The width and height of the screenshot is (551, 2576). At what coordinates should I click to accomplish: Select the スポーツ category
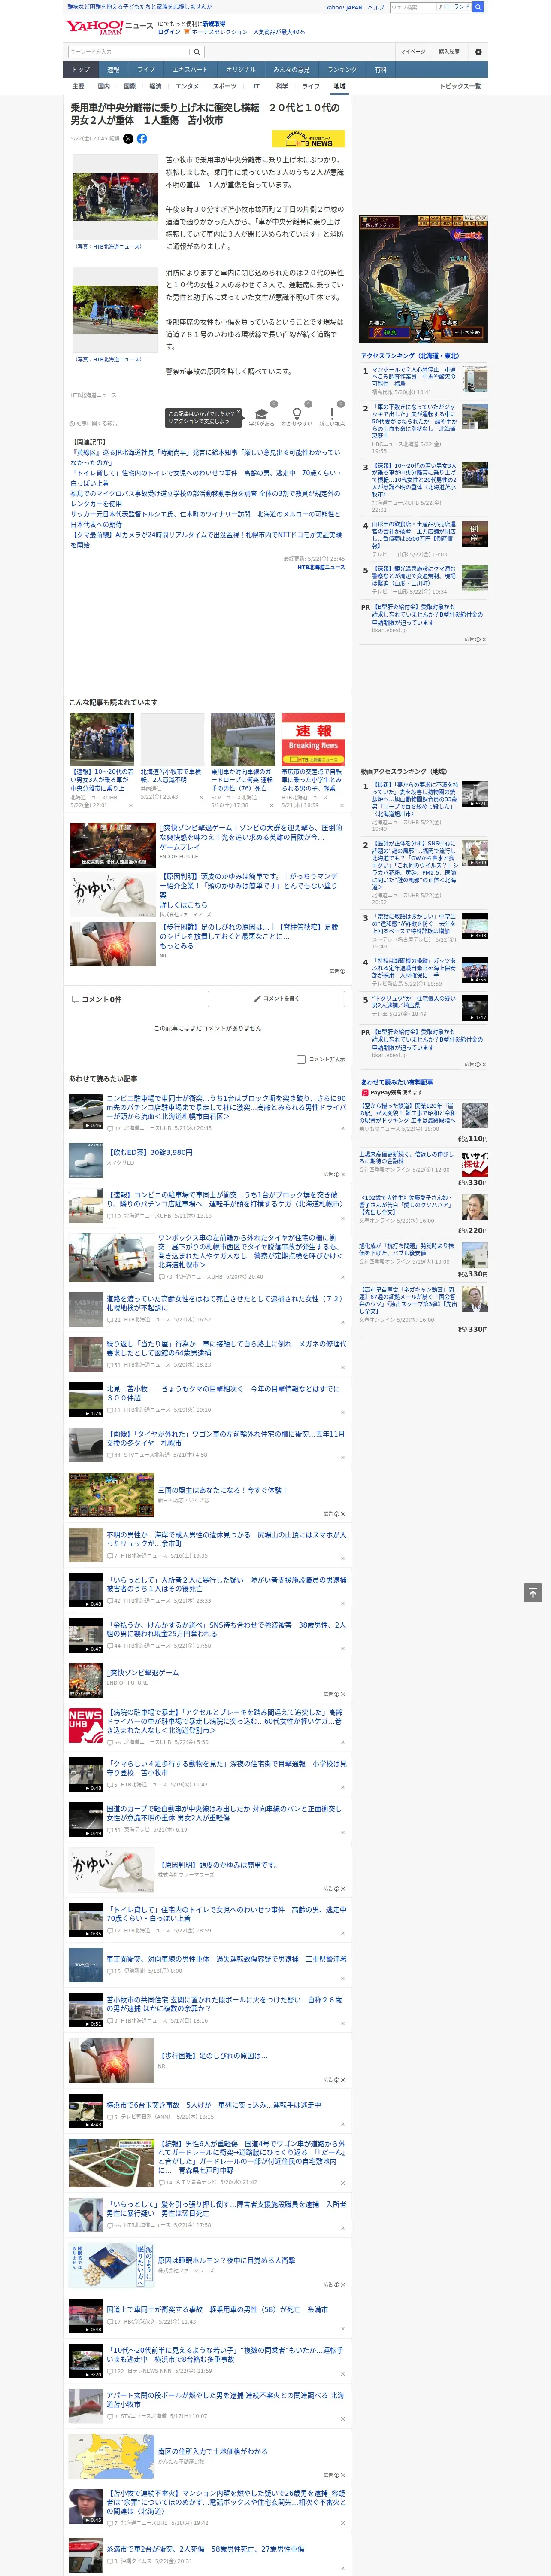[225, 86]
